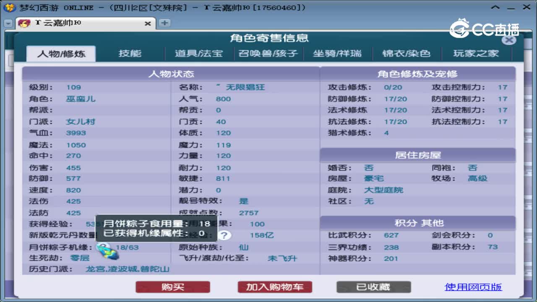The image size is (537, 302).
Task: Click the CC直播 logo
Action: [484, 29]
